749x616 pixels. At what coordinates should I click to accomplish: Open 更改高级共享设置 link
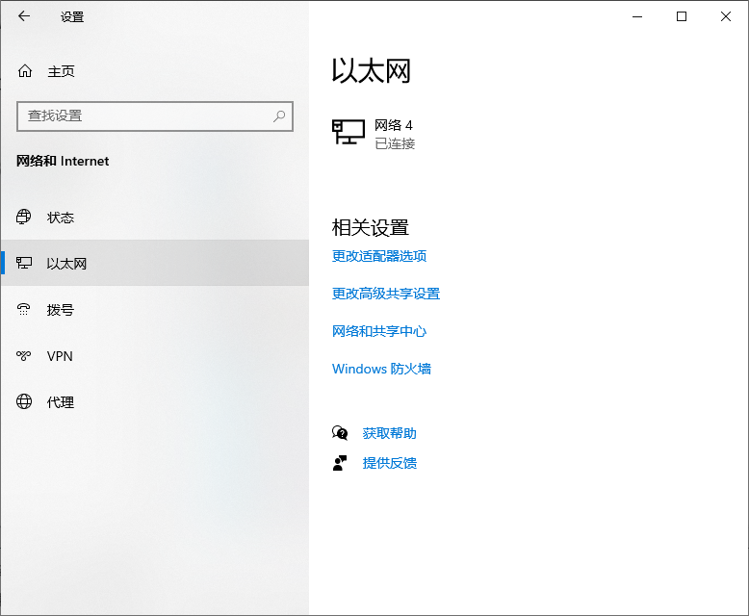click(x=386, y=294)
